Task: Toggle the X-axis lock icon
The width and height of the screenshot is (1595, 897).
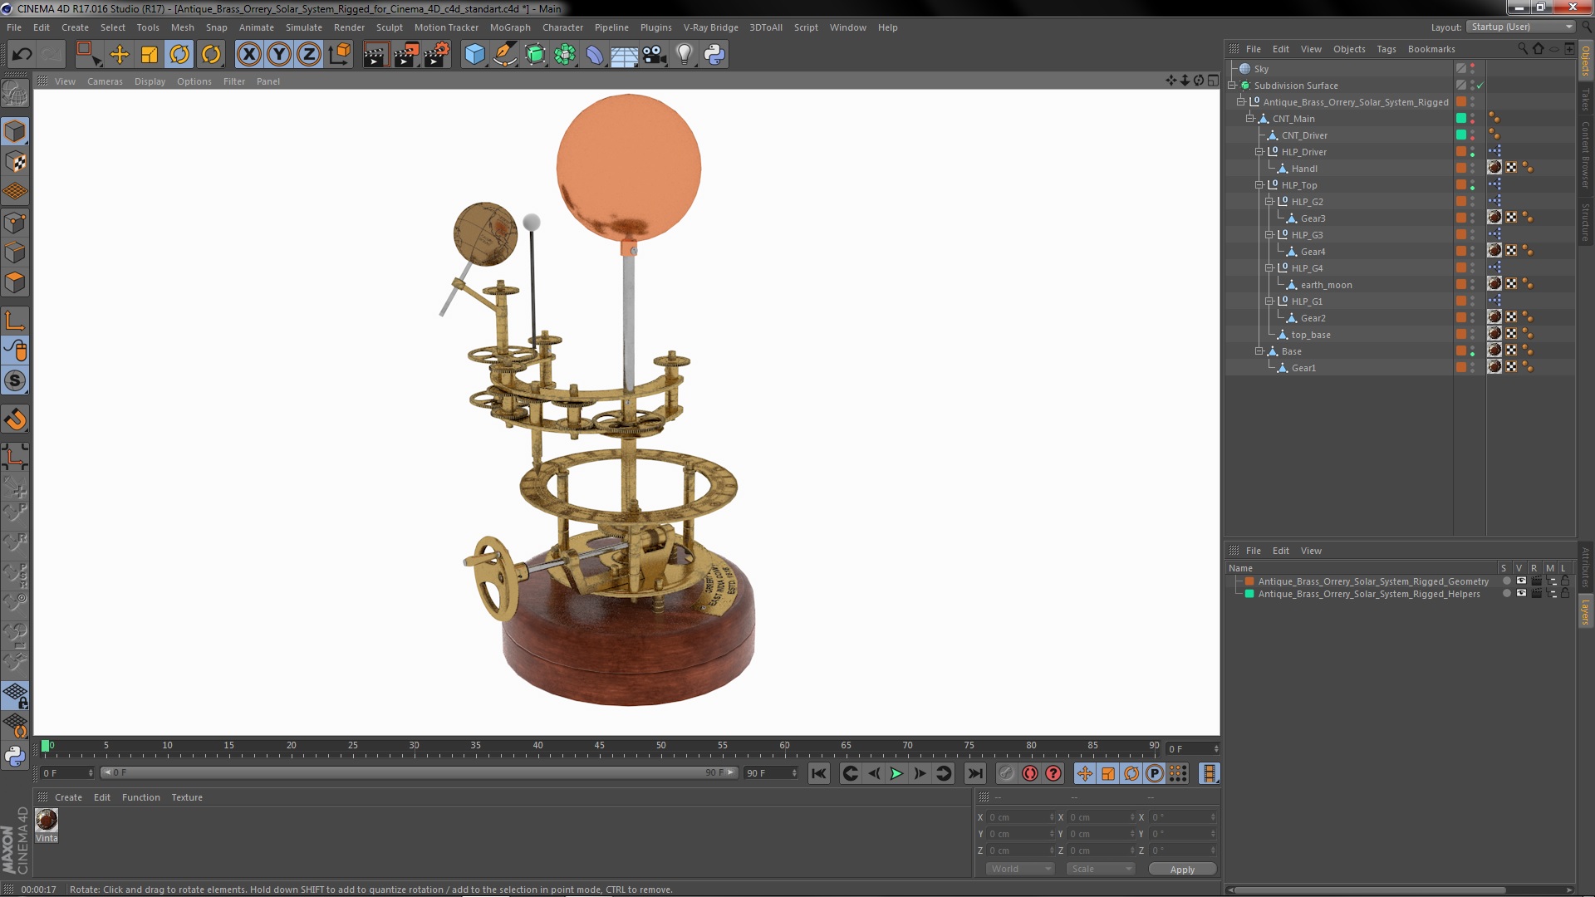Action: (x=248, y=55)
